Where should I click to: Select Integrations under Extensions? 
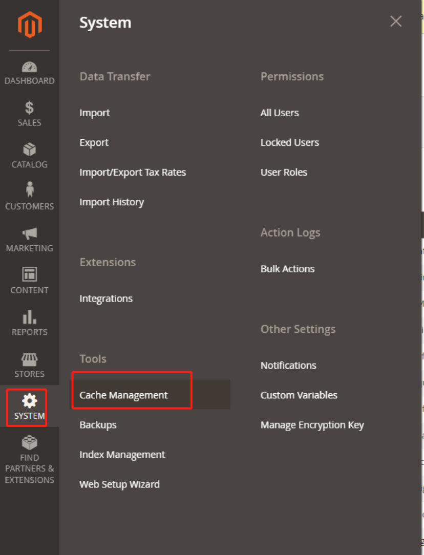tap(106, 298)
